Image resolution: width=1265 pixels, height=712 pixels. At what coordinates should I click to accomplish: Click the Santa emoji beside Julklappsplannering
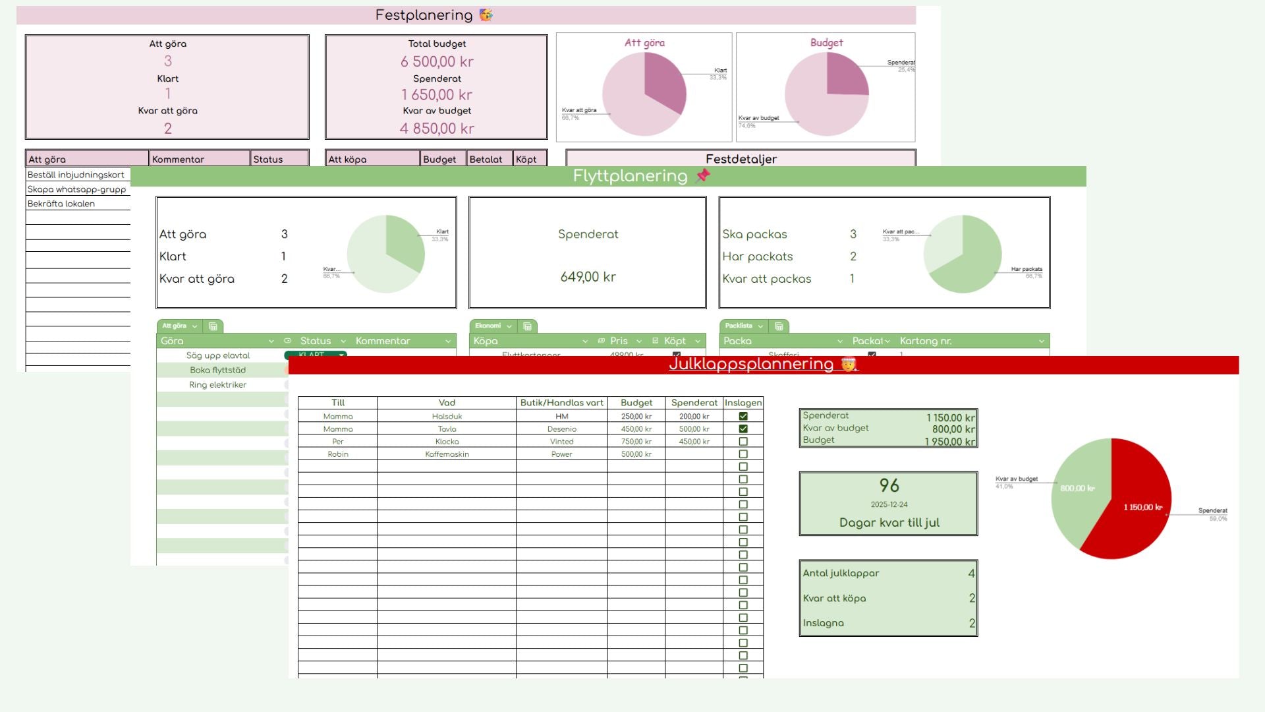849,364
